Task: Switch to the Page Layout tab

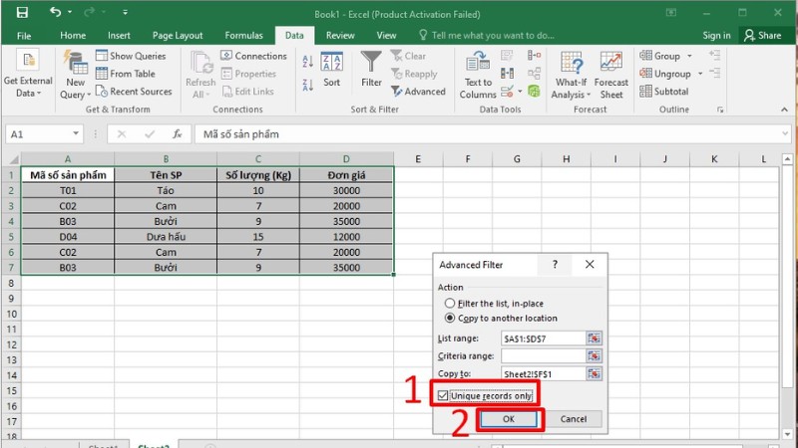Action: [x=176, y=35]
